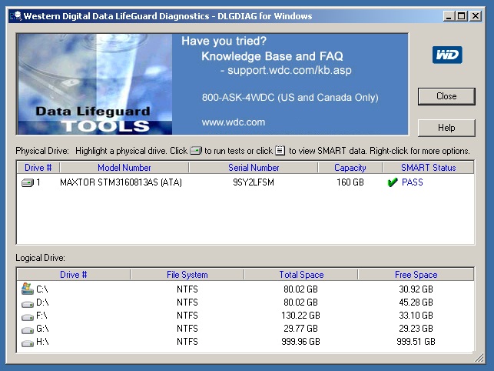Click the 160 GB capacity value
Image resolution: width=494 pixels, height=371 pixels.
(x=350, y=182)
